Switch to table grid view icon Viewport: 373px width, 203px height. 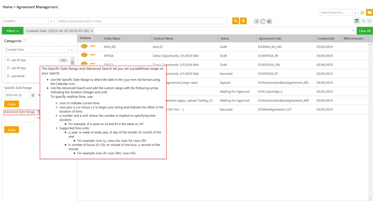[357, 21]
